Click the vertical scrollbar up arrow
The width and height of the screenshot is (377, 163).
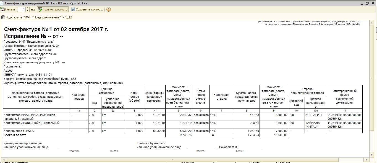[x=371, y=22]
